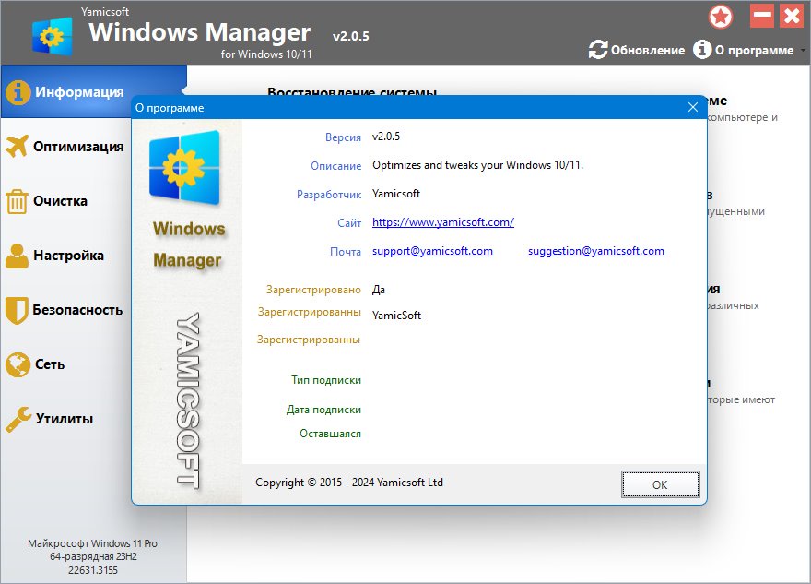Viewport: 811px width, 584px height.
Task: Click the registered value Да
Action: coord(379,290)
